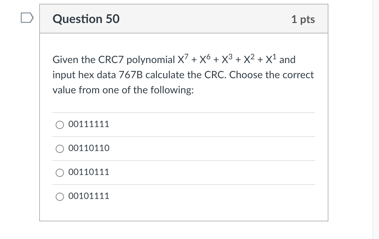Click the Question 50 header title
This screenshot has width=379, height=239.
(86, 19)
